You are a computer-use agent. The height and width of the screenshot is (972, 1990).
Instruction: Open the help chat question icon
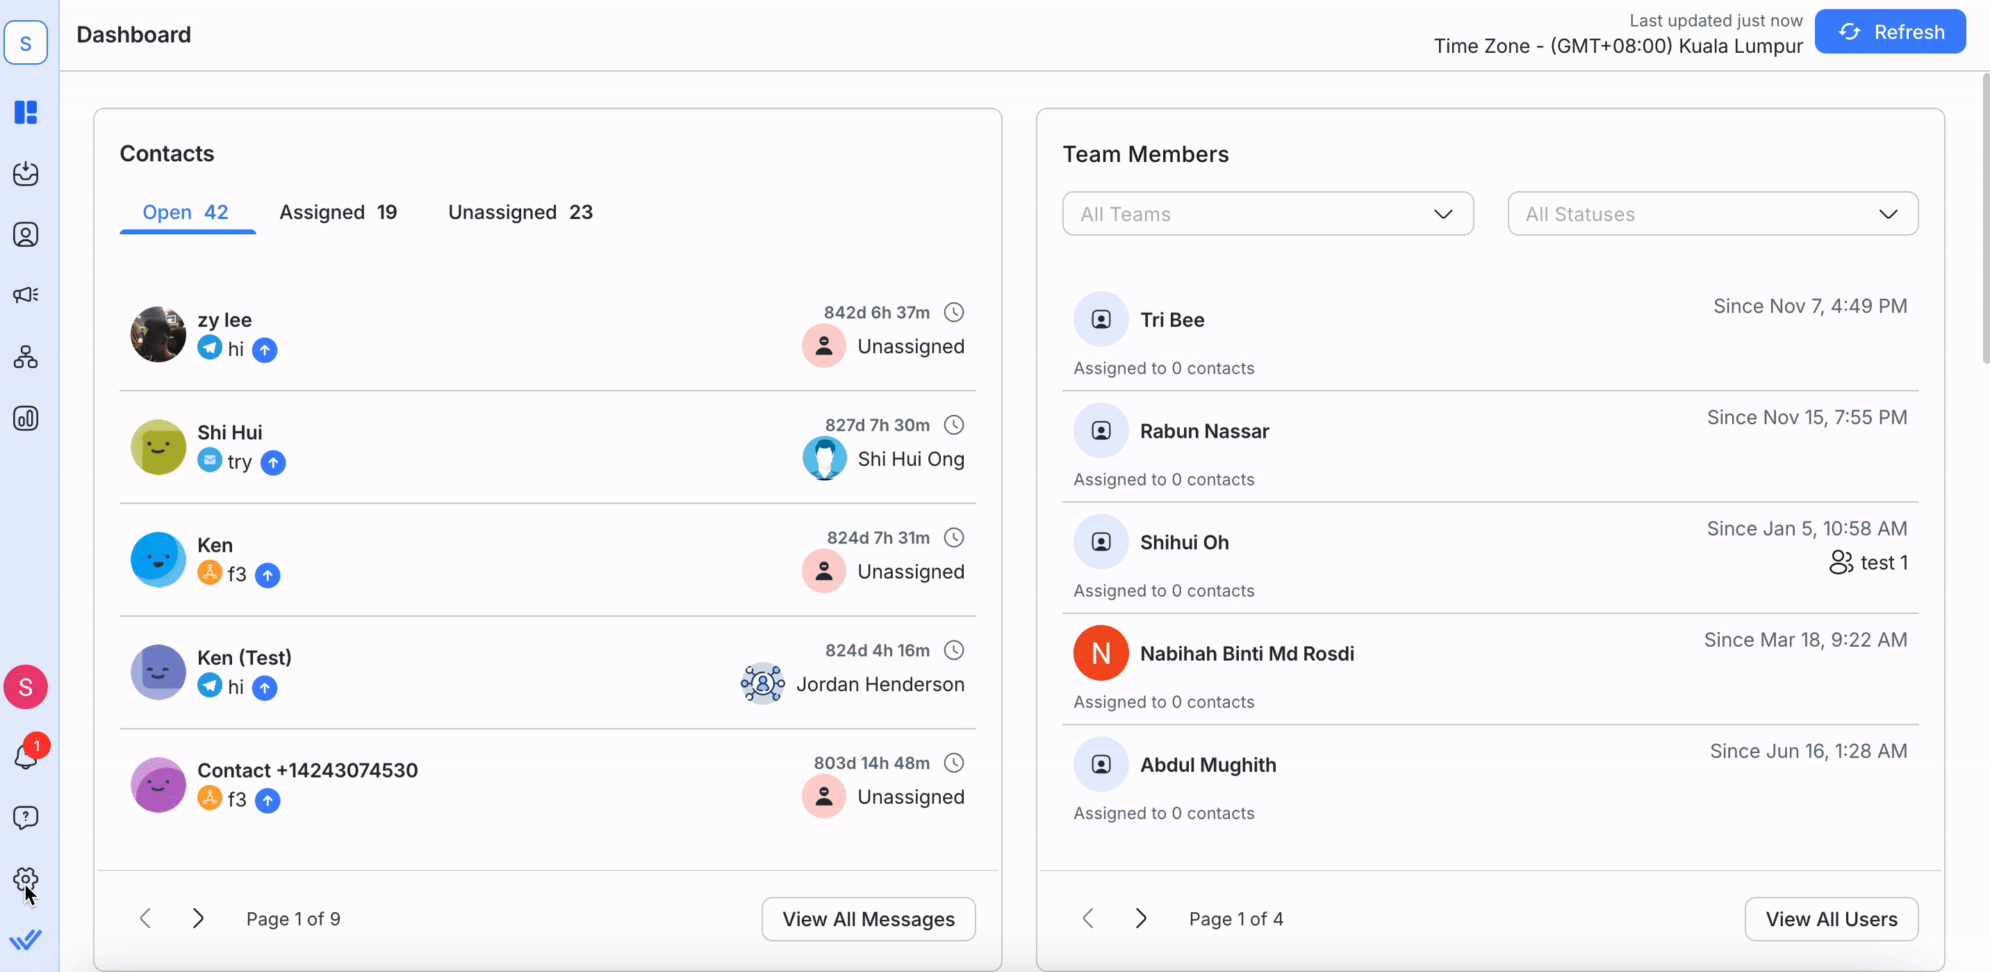26,818
